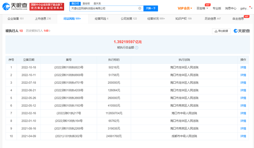
Task: Switch to the 企业背景 tab
Action: 15,19
